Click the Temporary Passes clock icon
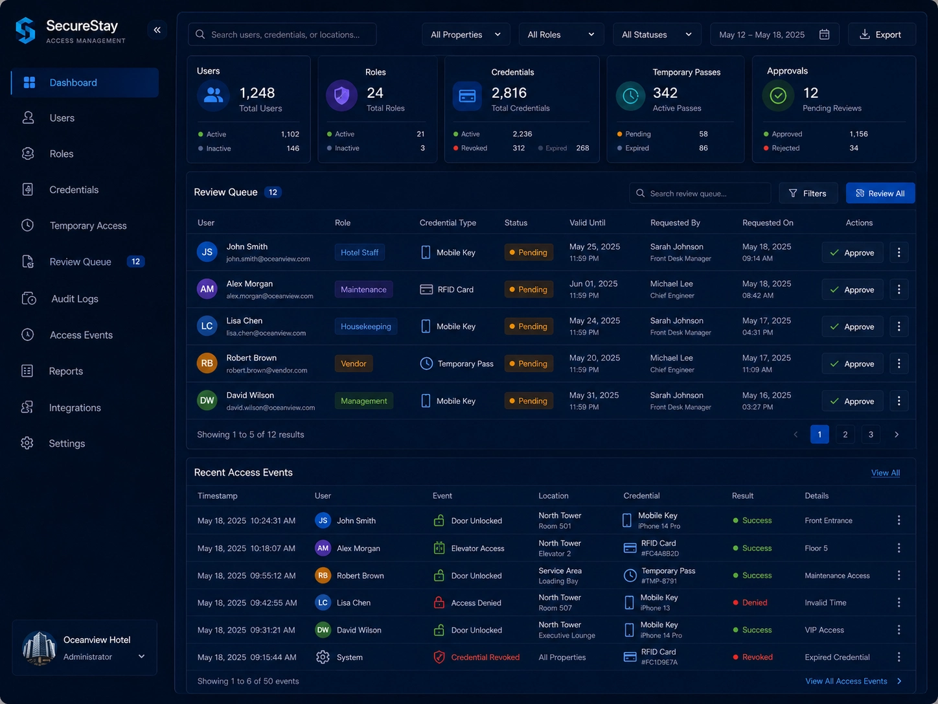This screenshot has width=938, height=704. pos(630,96)
